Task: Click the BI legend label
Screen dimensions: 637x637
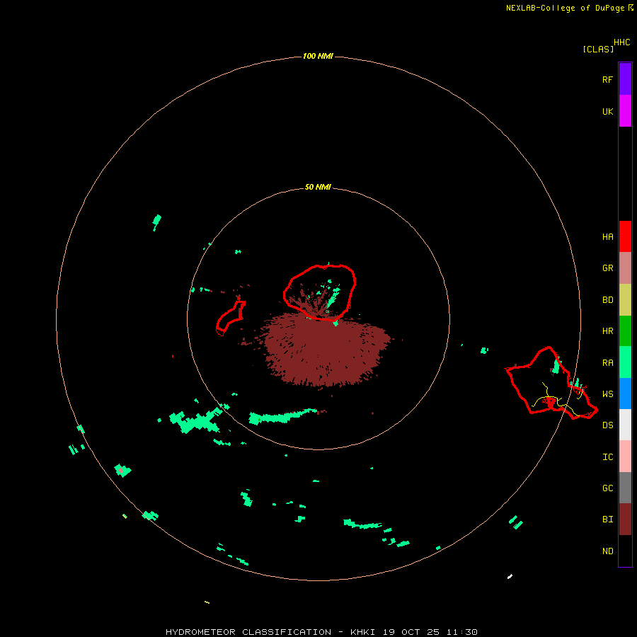Action: (x=607, y=520)
